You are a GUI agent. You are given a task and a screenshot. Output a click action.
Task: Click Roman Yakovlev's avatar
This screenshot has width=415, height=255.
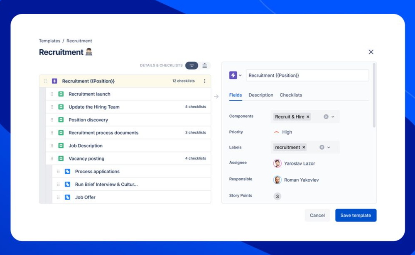[x=277, y=180]
